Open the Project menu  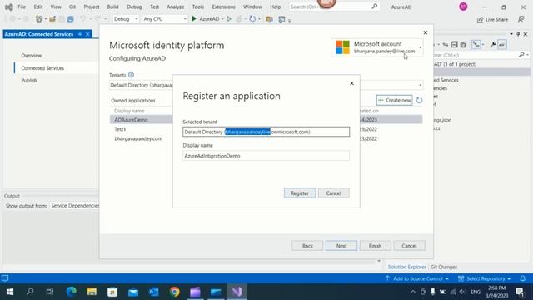[x=92, y=7]
